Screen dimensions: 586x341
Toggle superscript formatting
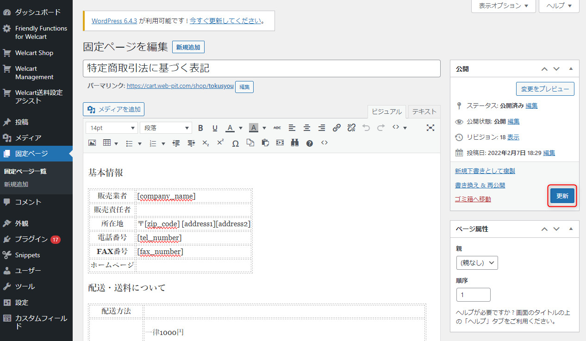[x=220, y=143]
